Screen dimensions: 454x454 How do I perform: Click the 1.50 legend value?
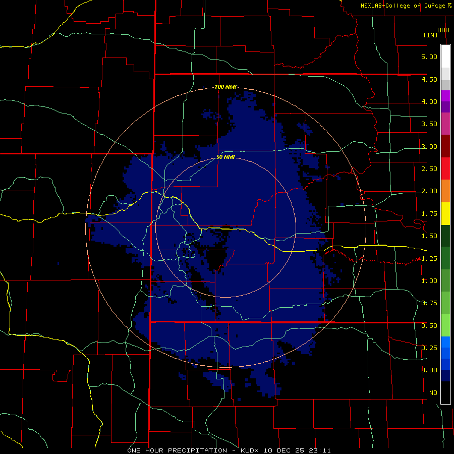point(429,236)
